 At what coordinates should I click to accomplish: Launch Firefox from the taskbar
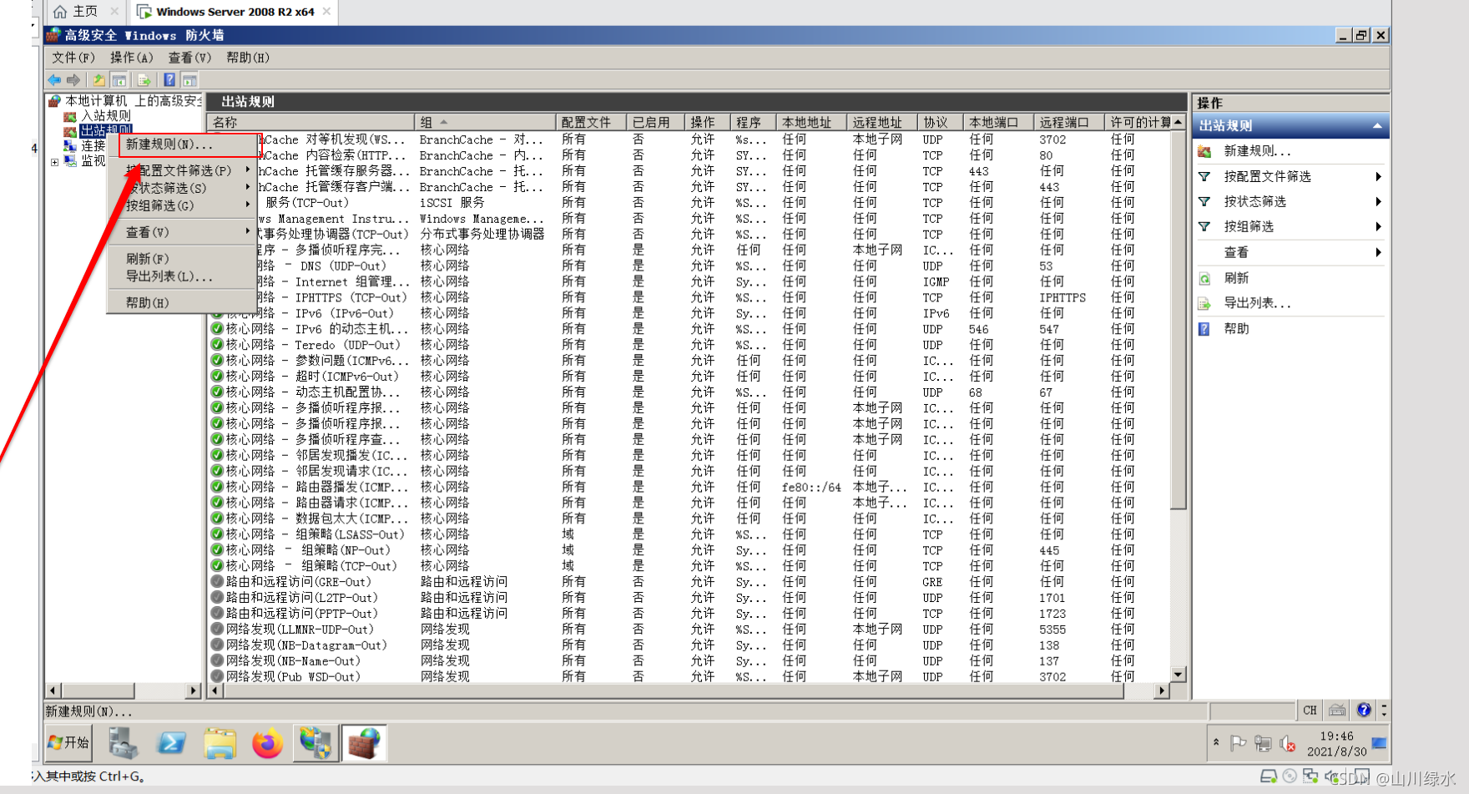[268, 743]
